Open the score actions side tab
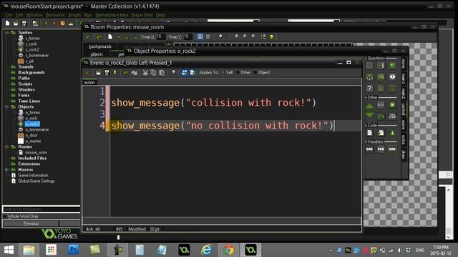Image resolution: width=458 pixels, height=257 pixels. [x=403, y=124]
